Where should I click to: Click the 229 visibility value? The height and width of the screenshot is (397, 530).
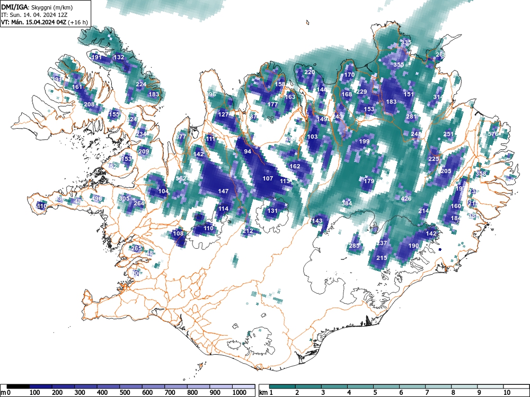point(361,92)
